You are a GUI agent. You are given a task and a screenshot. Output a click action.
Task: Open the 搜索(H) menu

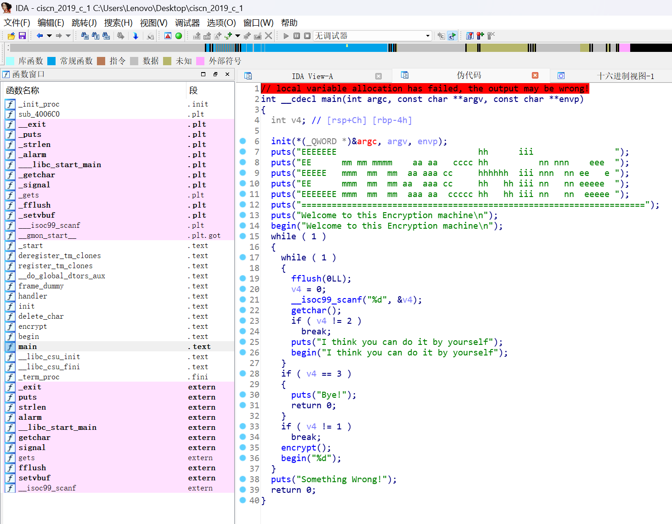[x=118, y=23]
